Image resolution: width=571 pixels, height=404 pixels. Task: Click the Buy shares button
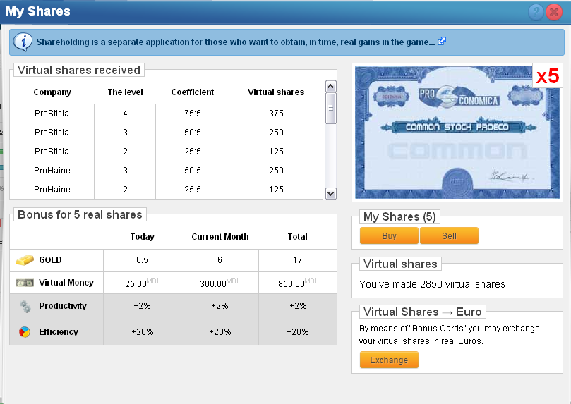pos(389,235)
